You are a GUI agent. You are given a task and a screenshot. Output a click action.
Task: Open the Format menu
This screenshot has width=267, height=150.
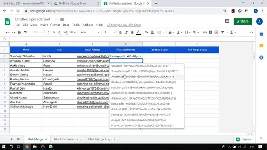[55, 25]
